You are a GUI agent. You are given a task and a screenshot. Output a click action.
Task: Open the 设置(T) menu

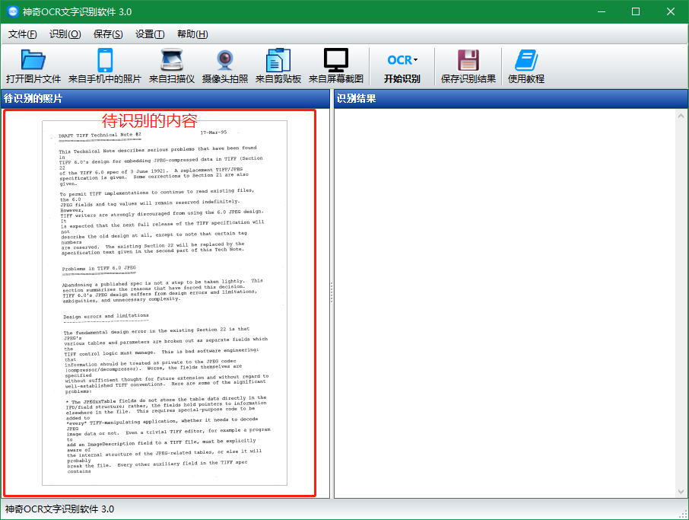click(150, 33)
